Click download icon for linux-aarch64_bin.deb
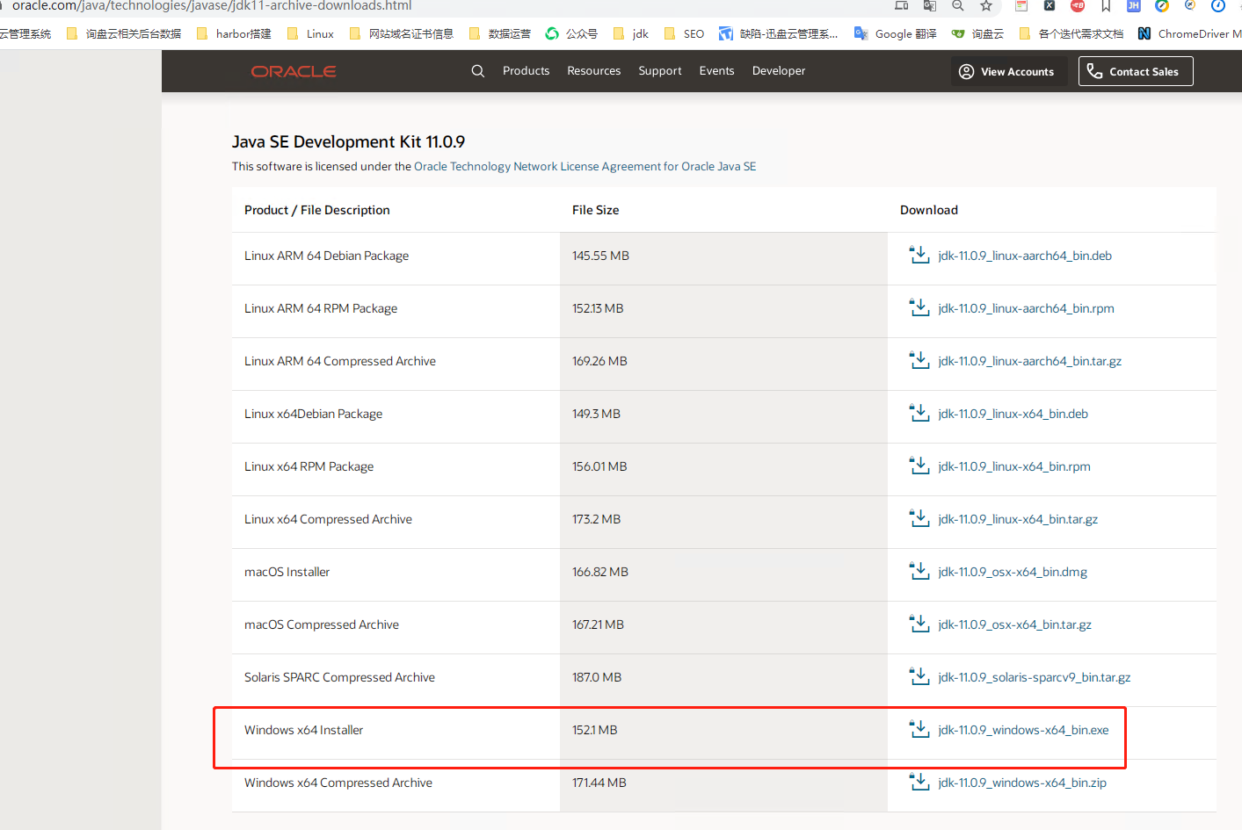The image size is (1242, 830). (919, 255)
